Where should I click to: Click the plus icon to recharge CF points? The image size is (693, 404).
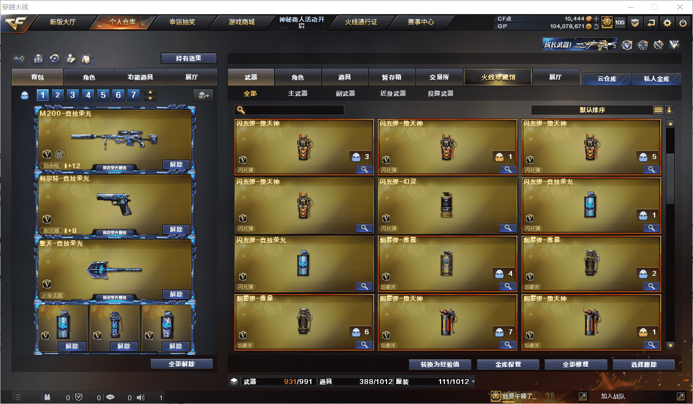click(596, 18)
